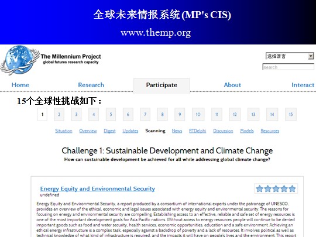Select challenge number 10 box
Viewport: 316px width, 237px height.
click(x=198, y=114)
